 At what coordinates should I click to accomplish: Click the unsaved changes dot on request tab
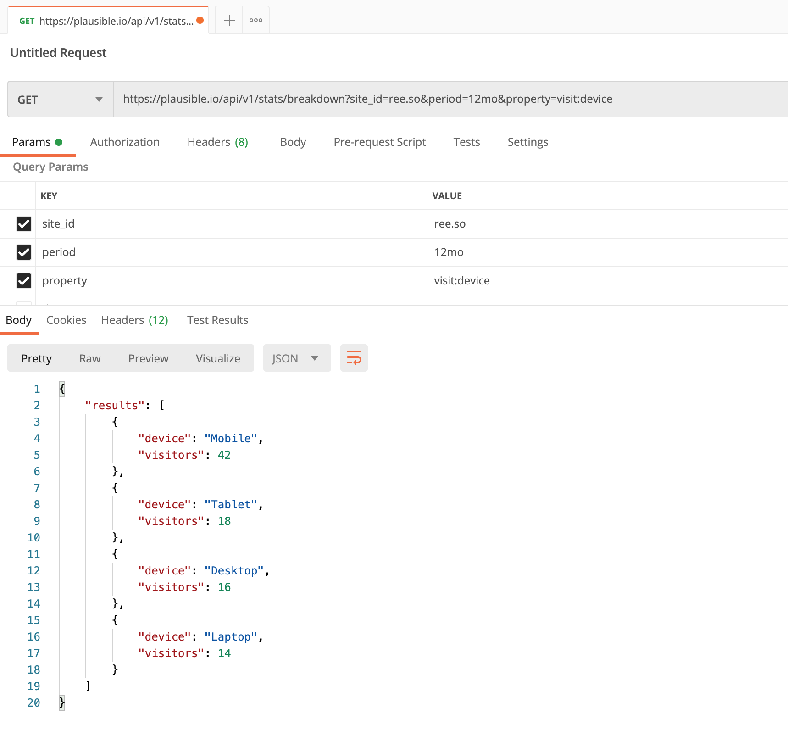click(200, 21)
